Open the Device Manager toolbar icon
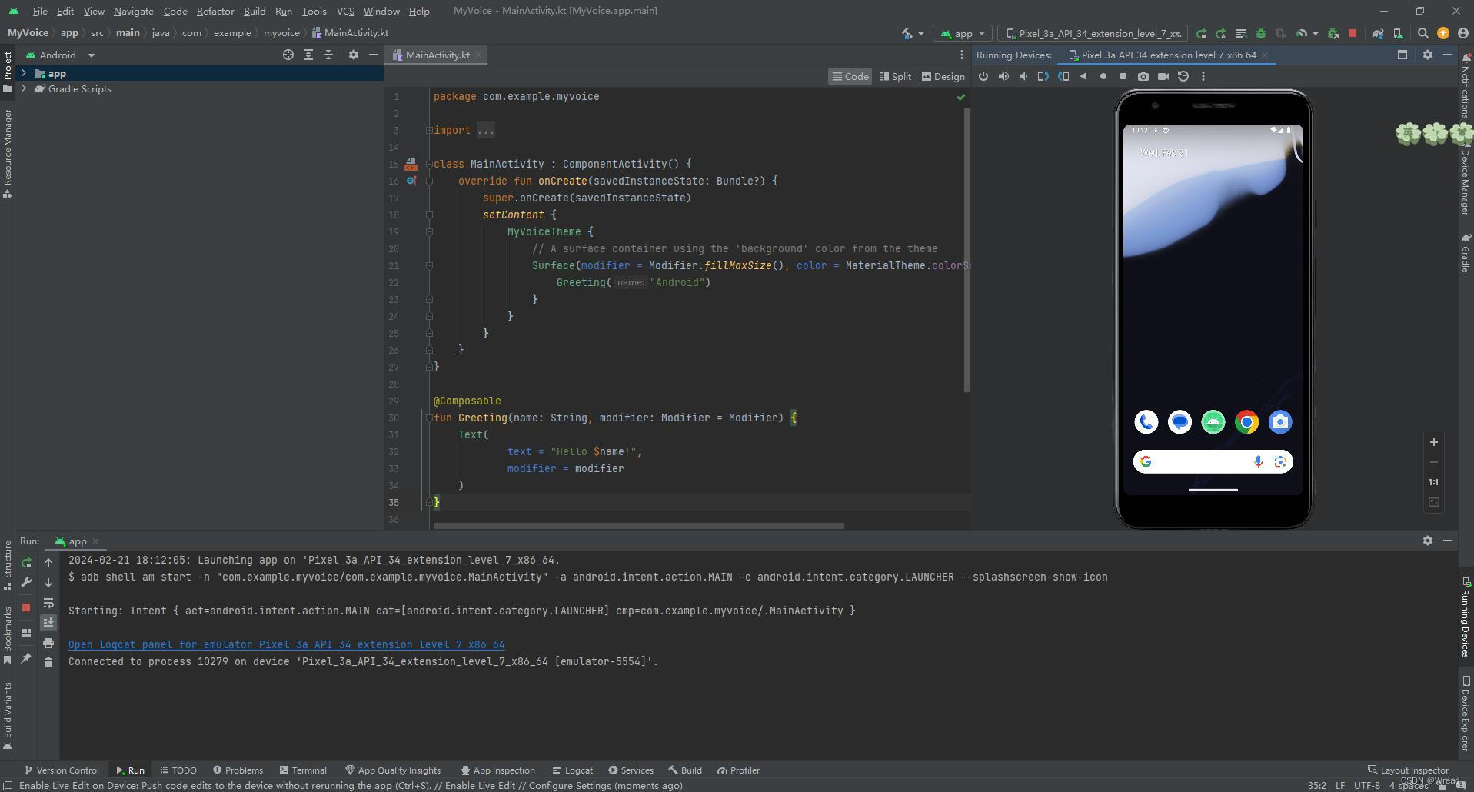The image size is (1474, 792). 1398,34
